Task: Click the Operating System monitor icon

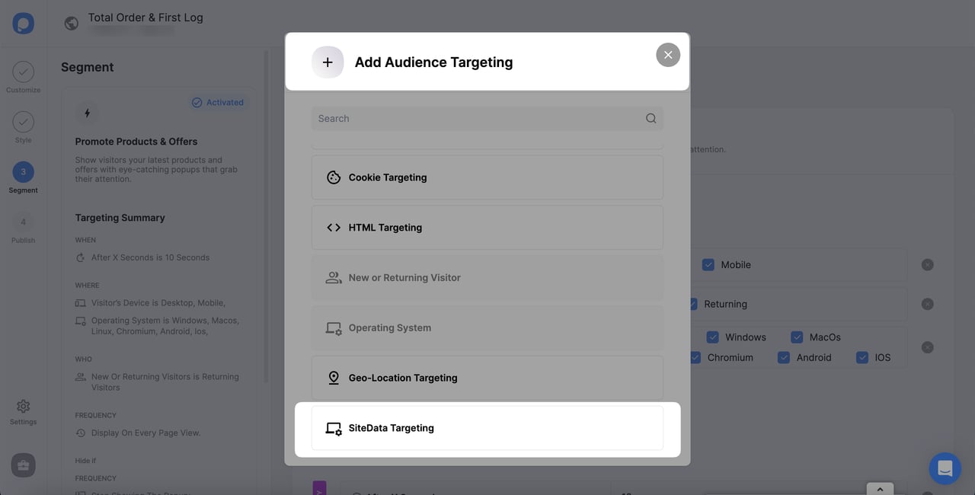Action: [x=334, y=328]
